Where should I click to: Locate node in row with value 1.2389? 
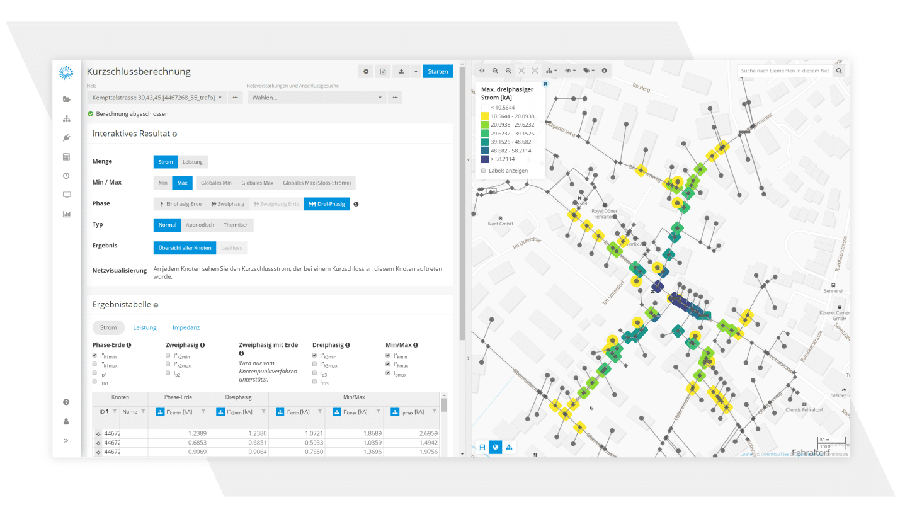click(98, 434)
